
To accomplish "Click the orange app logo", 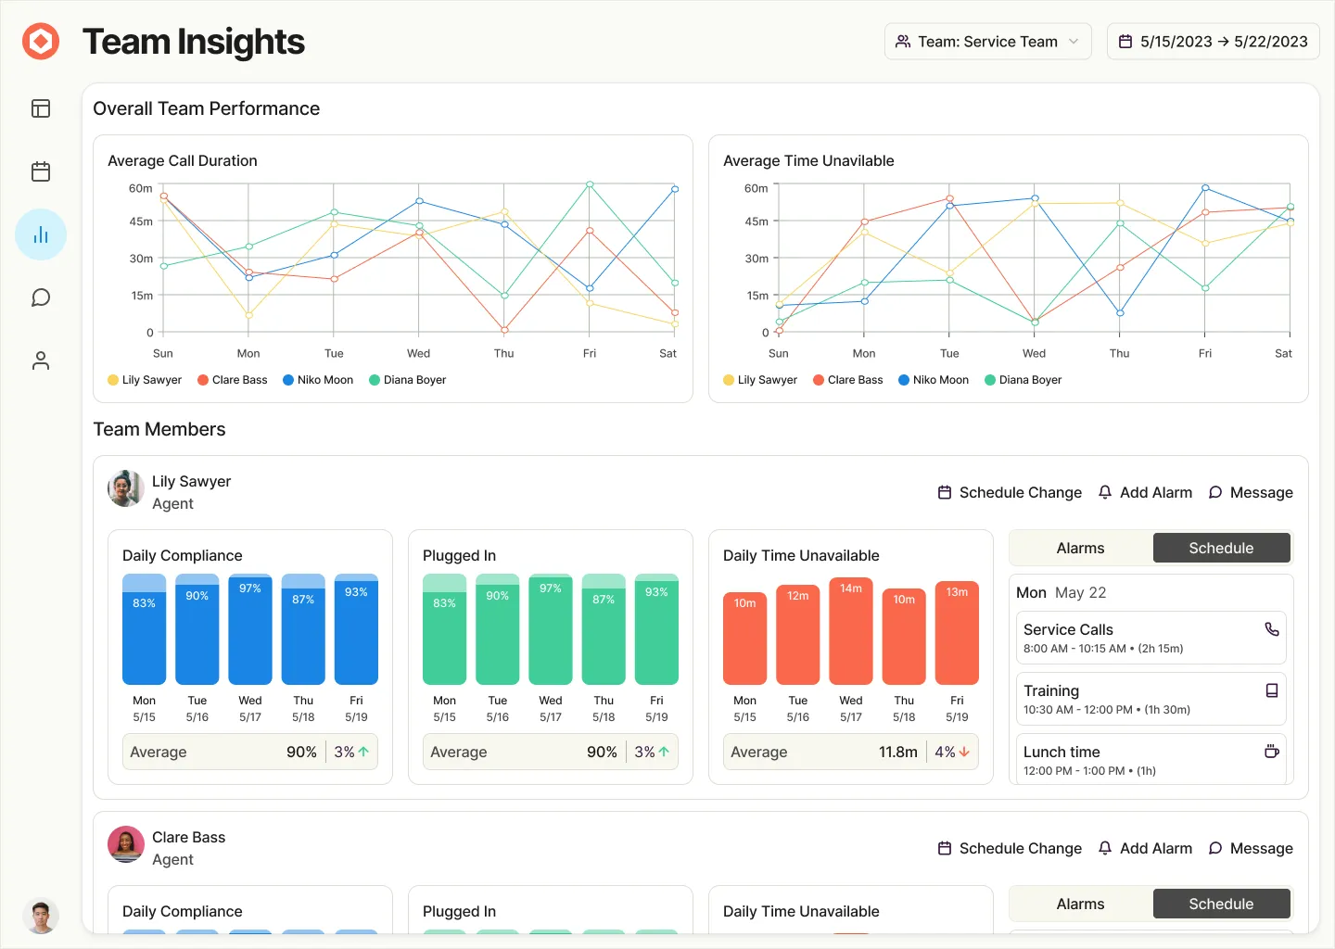I will click(x=41, y=42).
